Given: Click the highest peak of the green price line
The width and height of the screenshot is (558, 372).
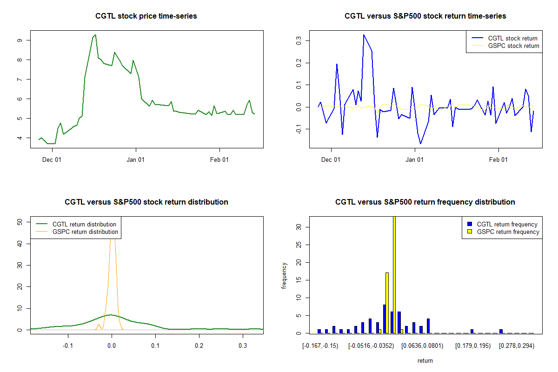Looking at the screenshot, I should [x=95, y=35].
